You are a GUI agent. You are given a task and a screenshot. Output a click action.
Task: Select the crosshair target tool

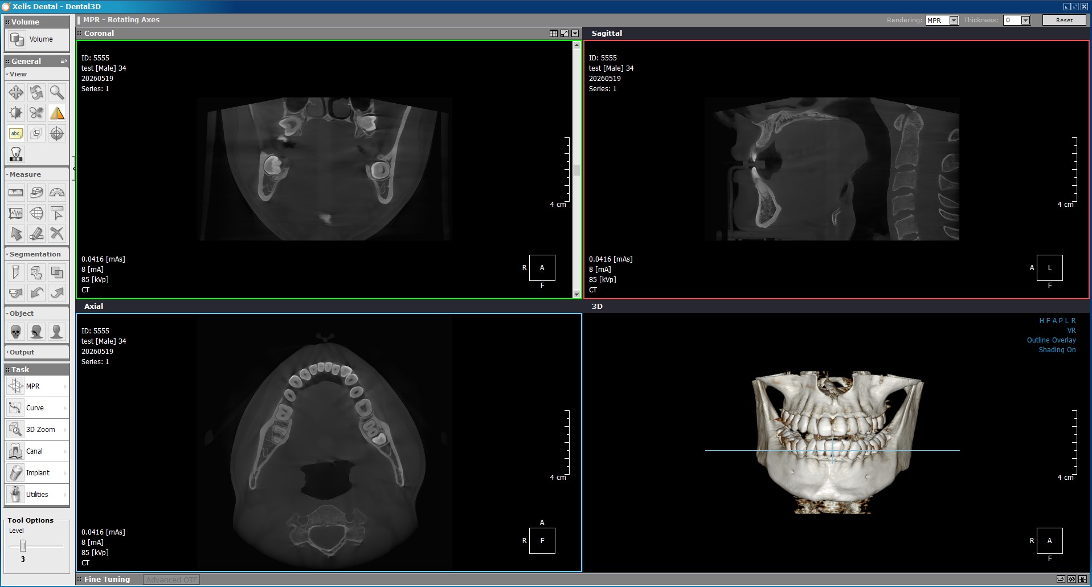point(57,133)
